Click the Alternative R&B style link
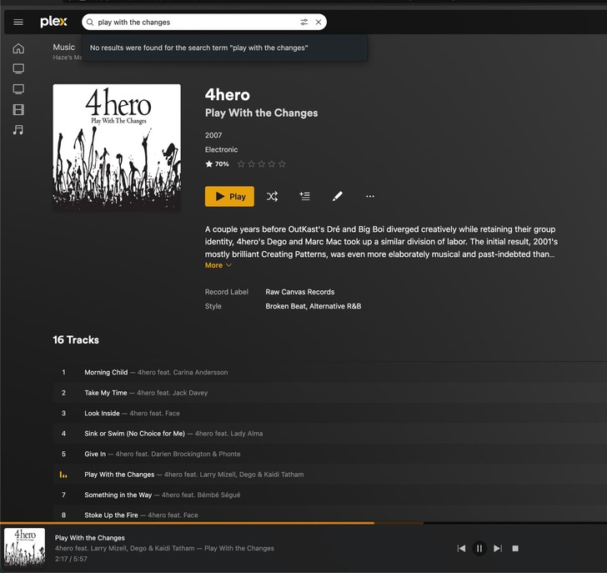Viewport: 607px width, 573px height. 335,306
